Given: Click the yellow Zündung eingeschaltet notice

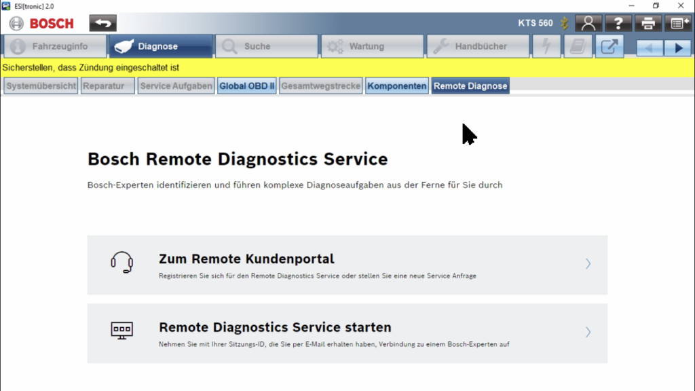Looking at the screenshot, I should (x=347, y=67).
